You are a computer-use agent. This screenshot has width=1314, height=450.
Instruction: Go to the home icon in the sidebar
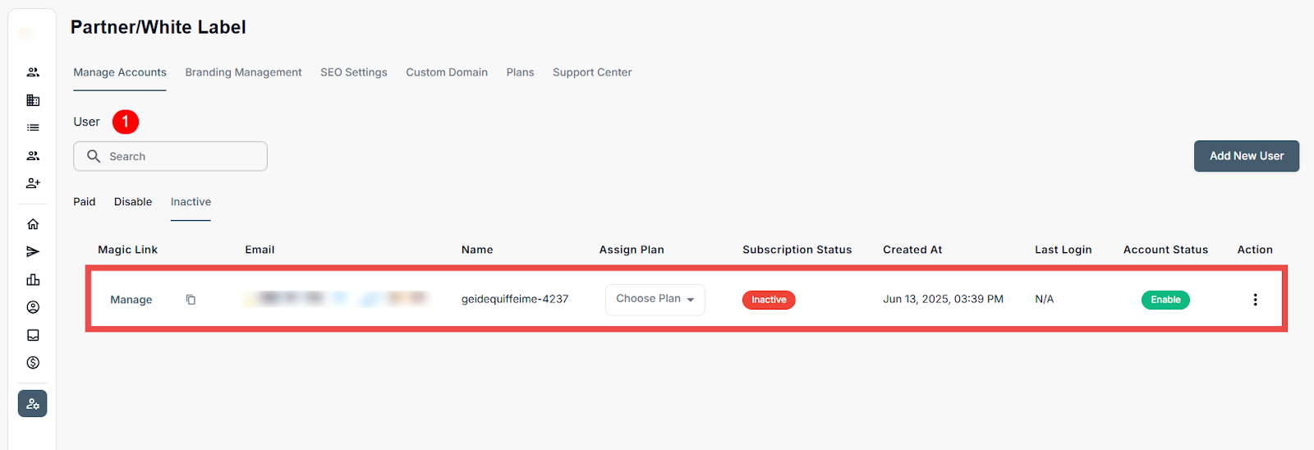pos(33,224)
